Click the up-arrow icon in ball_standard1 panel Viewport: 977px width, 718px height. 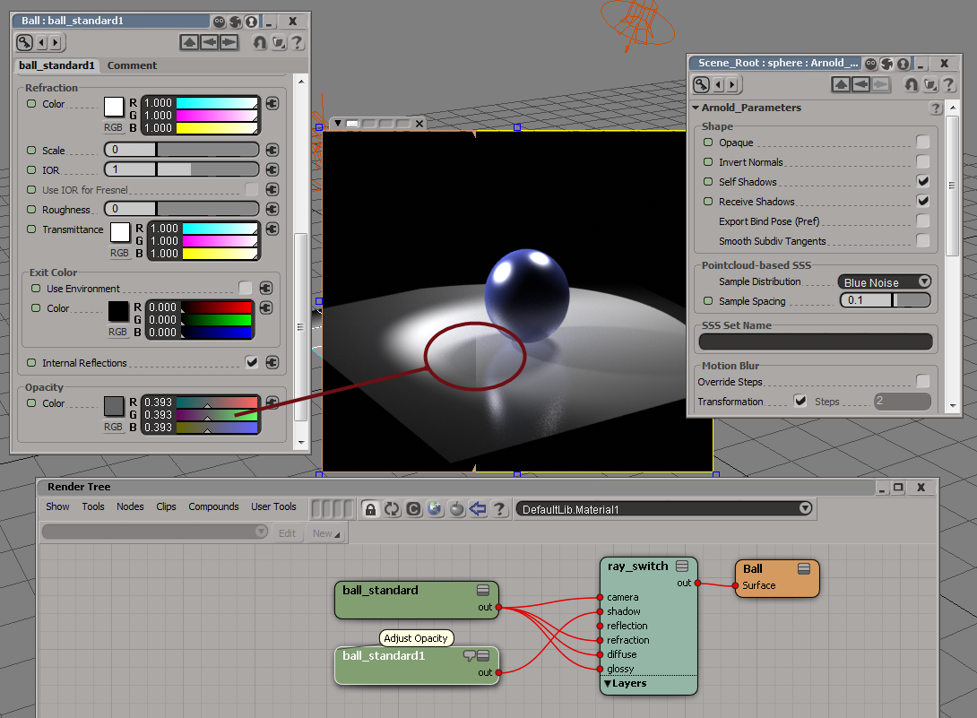[x=189, y=42]
